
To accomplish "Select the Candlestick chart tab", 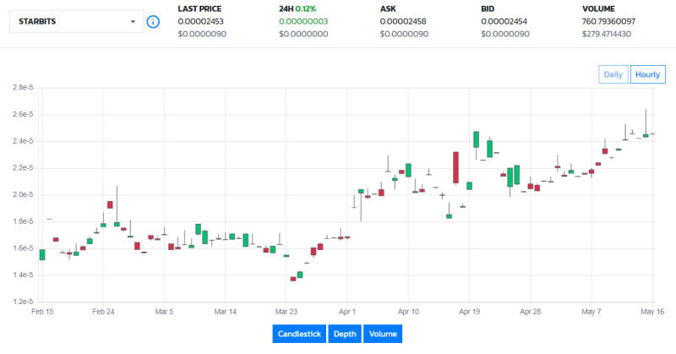I will [x=299, y=334].
